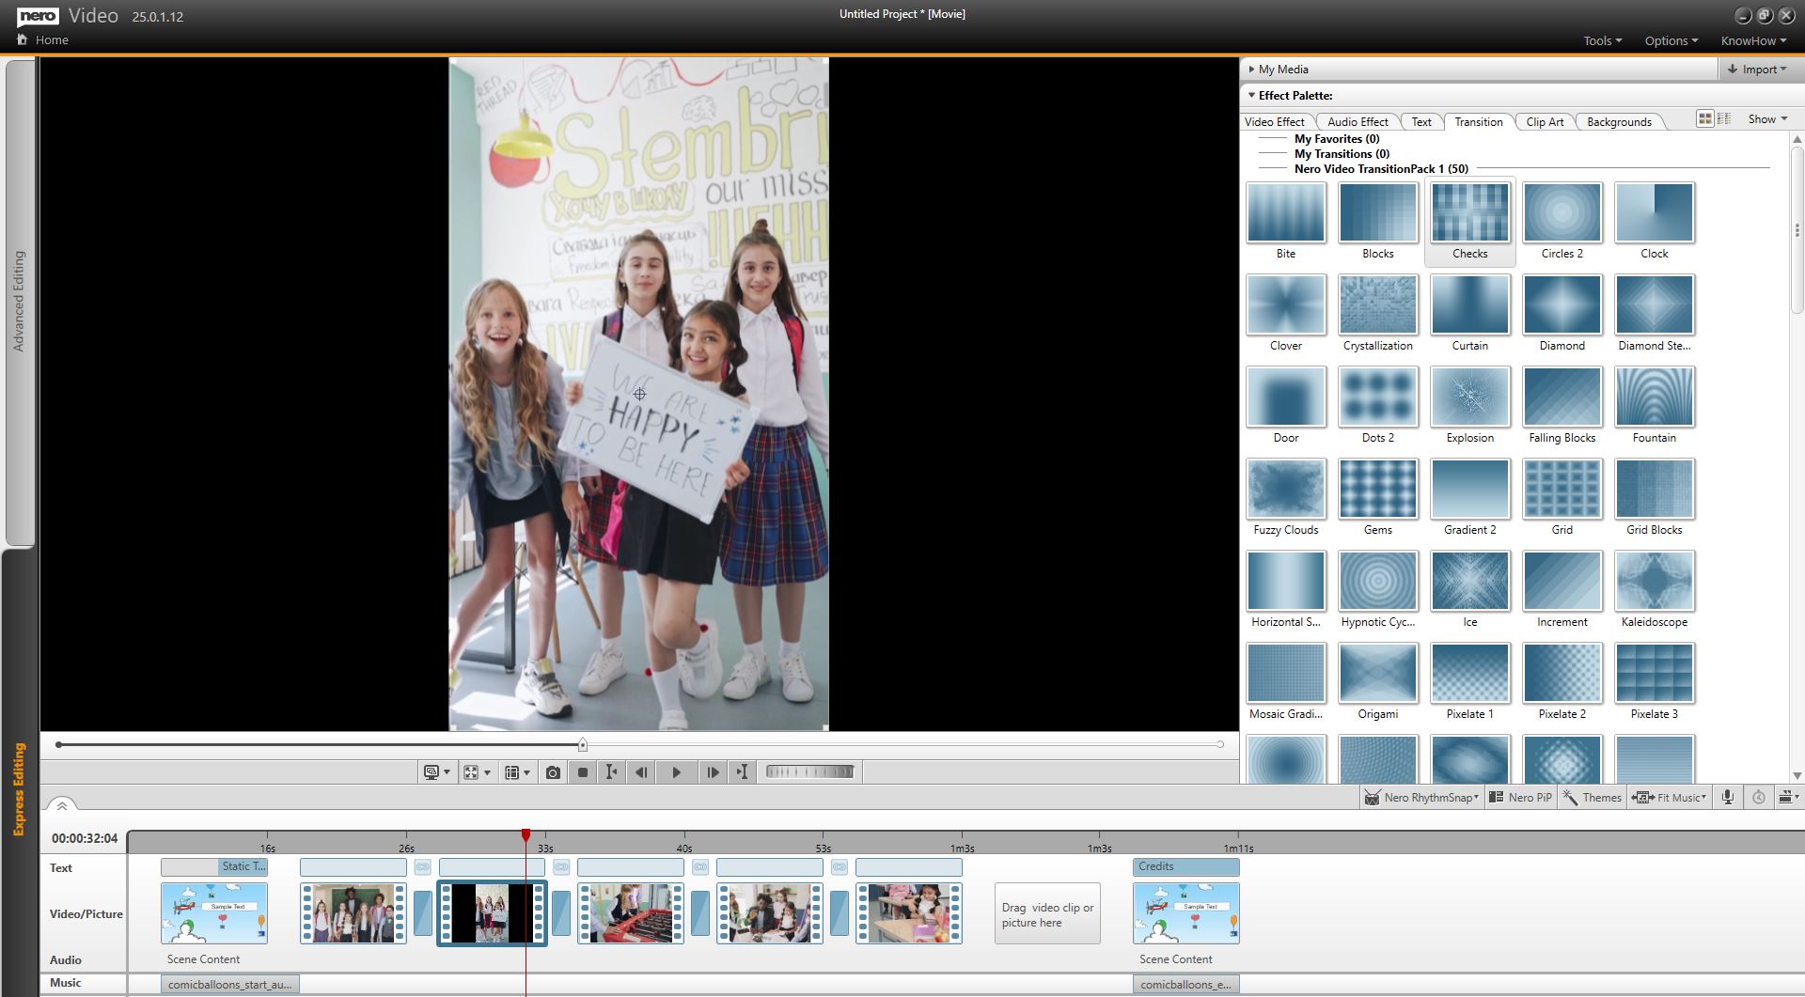Screen dimensions: 1805x997
Task: Switch to thumbnail view in palette
Action: pos(1704,118)
